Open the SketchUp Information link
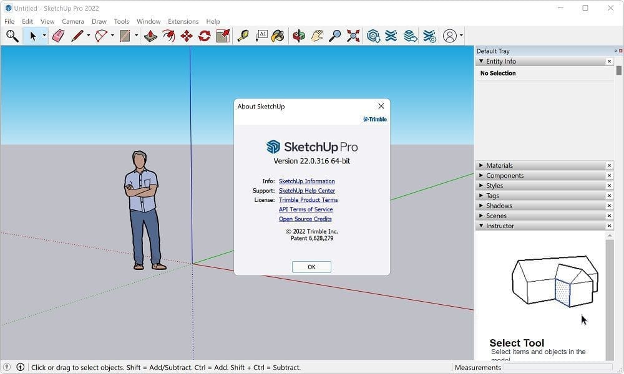The width and height of the screenshot is (624, 374). coord(307,181)
